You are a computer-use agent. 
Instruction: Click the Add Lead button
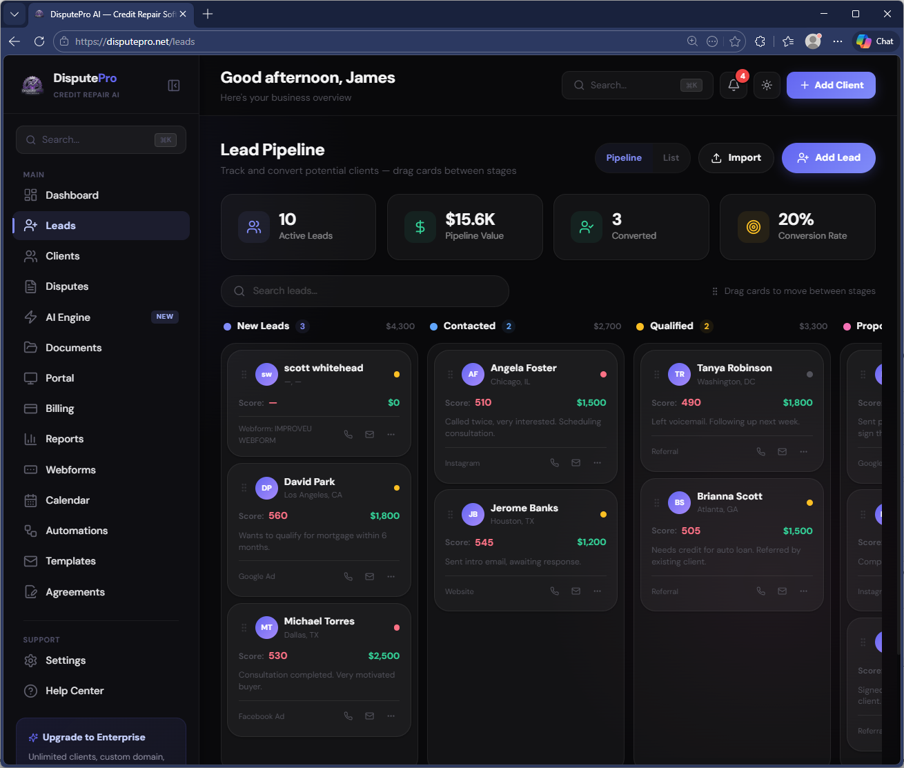(x=828, y=158)
